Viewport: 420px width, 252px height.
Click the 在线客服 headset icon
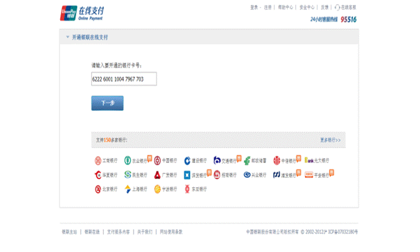click(x=337, y=8)
